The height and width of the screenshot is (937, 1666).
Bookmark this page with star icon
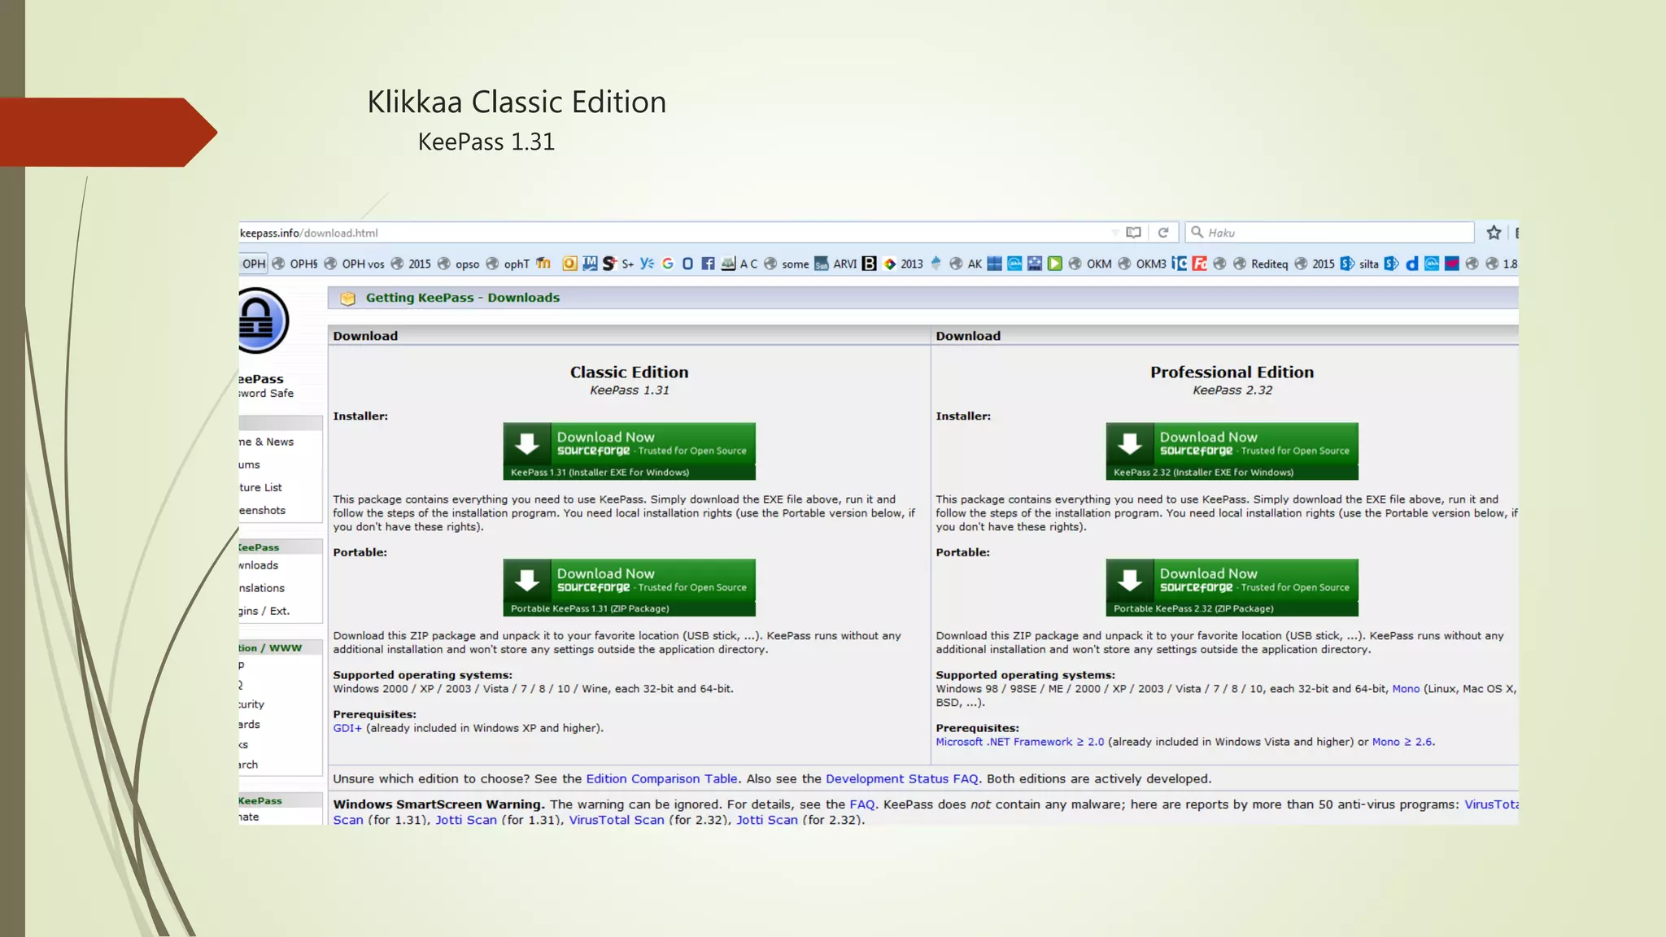(1494, 233)
